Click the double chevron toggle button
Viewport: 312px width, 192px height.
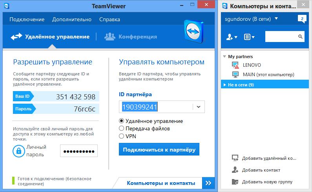point(208,183)
